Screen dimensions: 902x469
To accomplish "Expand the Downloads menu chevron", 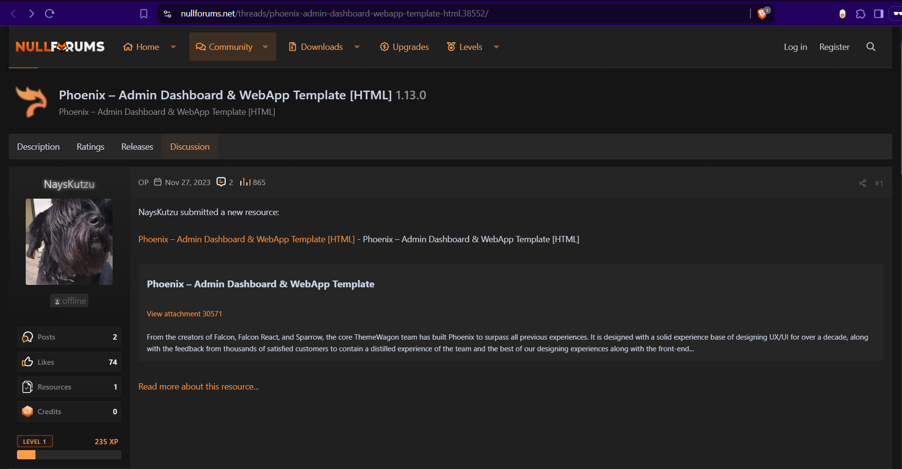I will (x=357, y=47).
